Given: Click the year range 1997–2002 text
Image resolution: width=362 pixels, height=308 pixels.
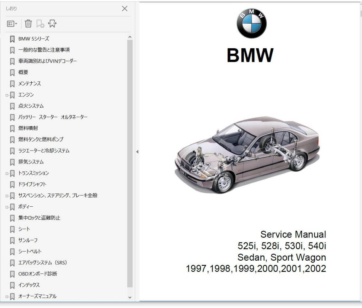Looking at the screenshot, I should 256,269.
